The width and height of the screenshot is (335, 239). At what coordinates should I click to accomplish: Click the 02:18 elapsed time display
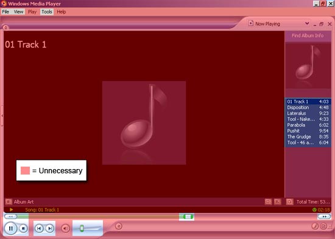point(323,210)
